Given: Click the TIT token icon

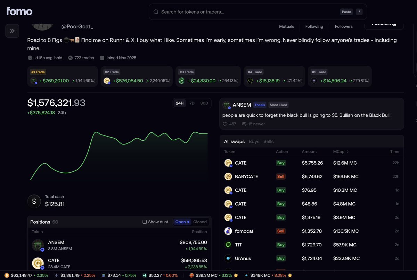Looking at the screenshot, I should (228, 245).
